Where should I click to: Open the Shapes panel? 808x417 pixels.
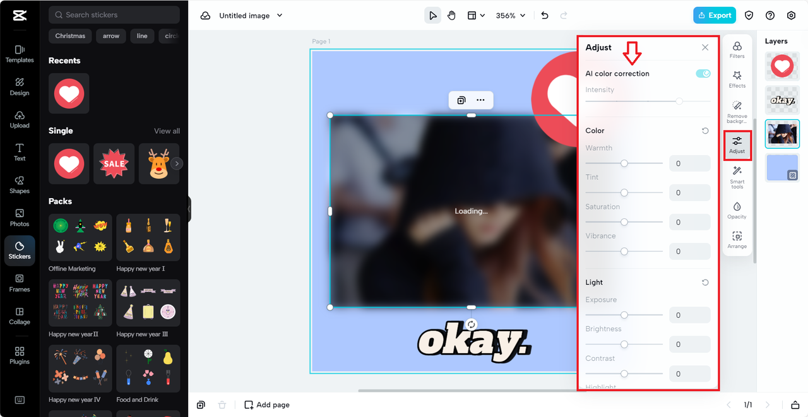[20, 185]
